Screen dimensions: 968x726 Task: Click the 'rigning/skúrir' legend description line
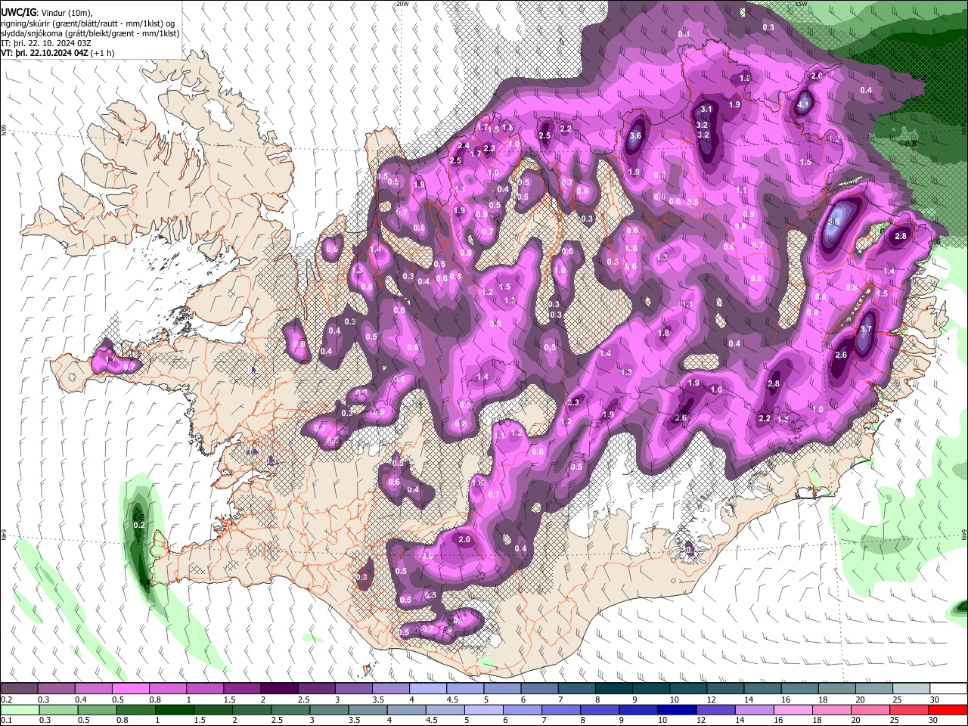point(89,23)
